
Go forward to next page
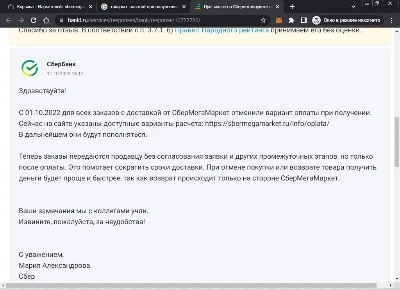click(x=21, y=20)
